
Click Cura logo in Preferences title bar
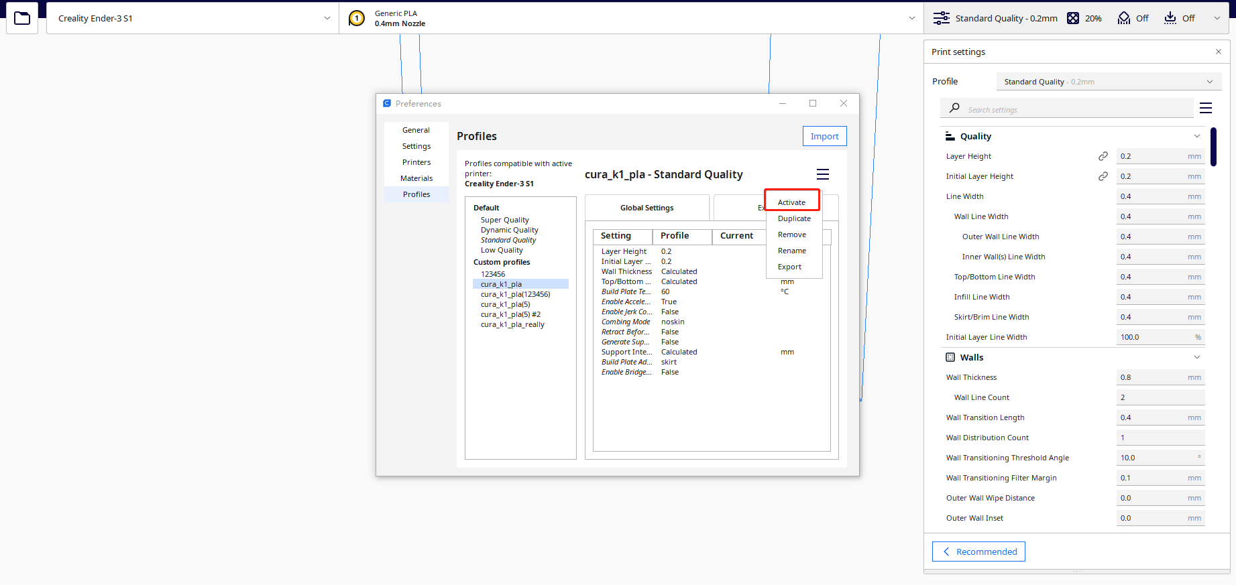pos(387,103)
